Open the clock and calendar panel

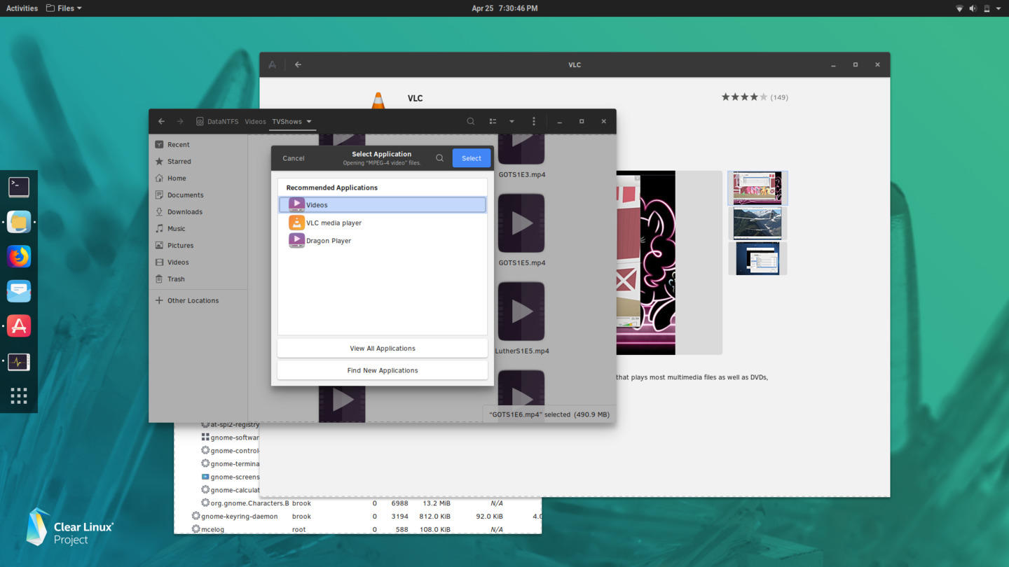(504, 8)
